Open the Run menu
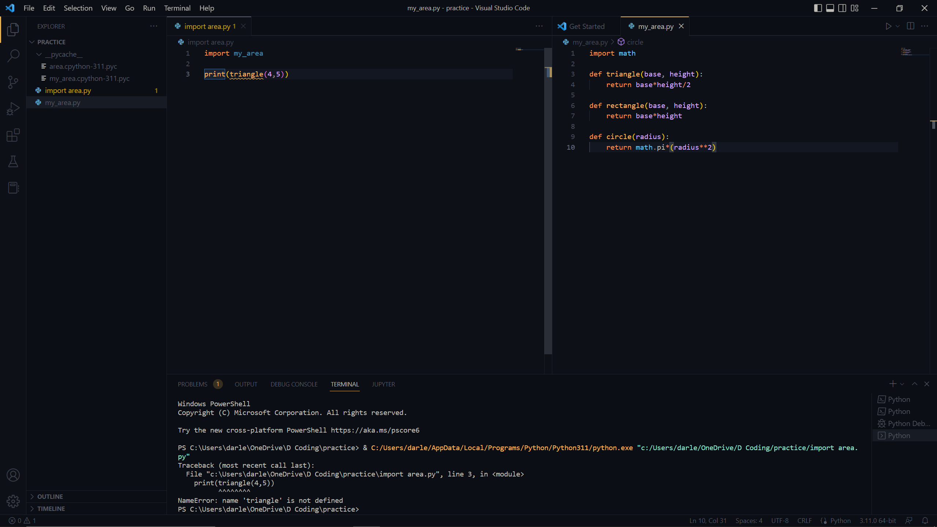The height and width of the screenshot is (527, 937). 149,8
